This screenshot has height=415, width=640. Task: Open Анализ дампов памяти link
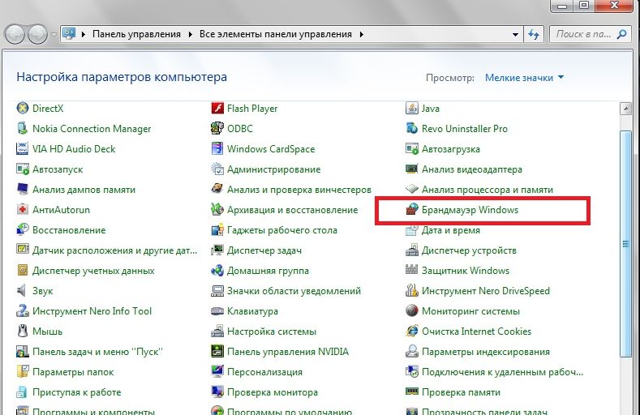[x=84, y=190]
